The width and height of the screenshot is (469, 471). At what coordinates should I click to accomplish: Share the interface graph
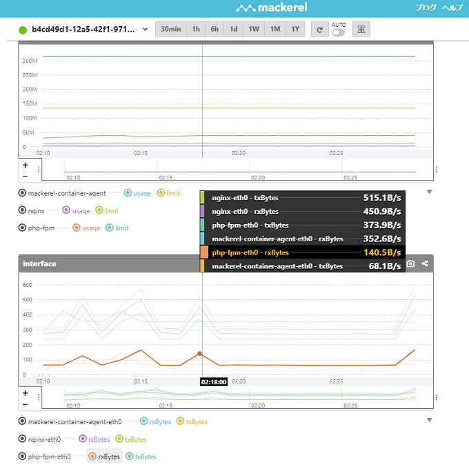[425, 263]
